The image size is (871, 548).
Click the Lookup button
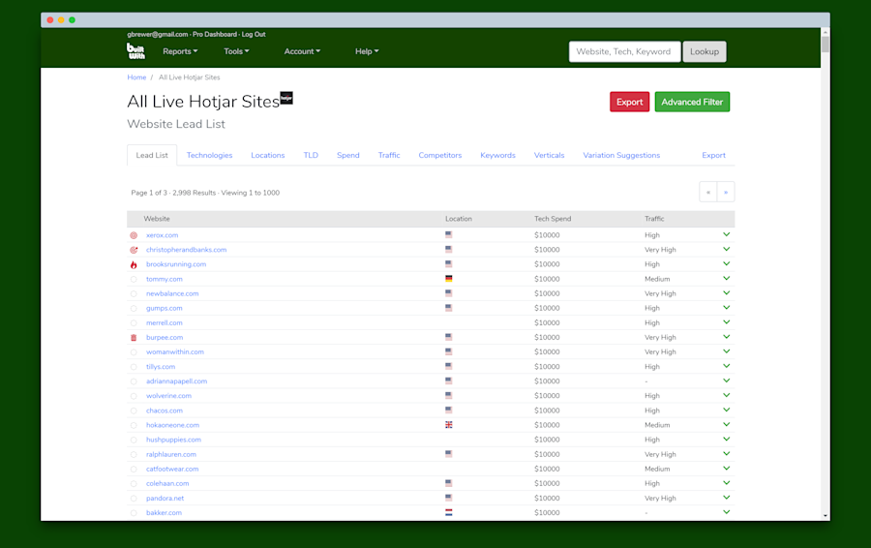pos(705,51)
